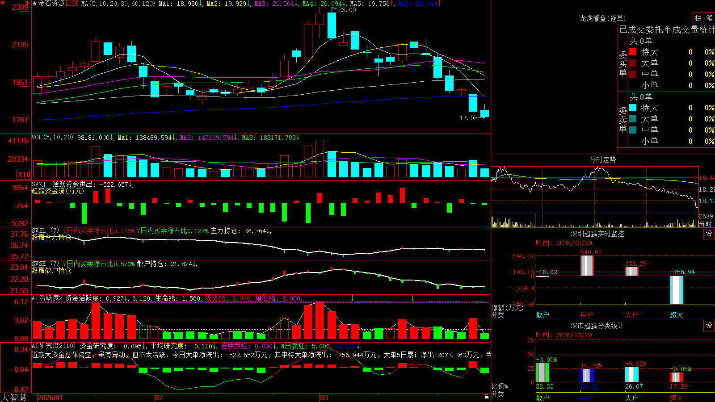Click the 234.29 大户 bar in 实时监控
Image resolution: width=715 pixels, height=402 pixels.
(632, 271)
